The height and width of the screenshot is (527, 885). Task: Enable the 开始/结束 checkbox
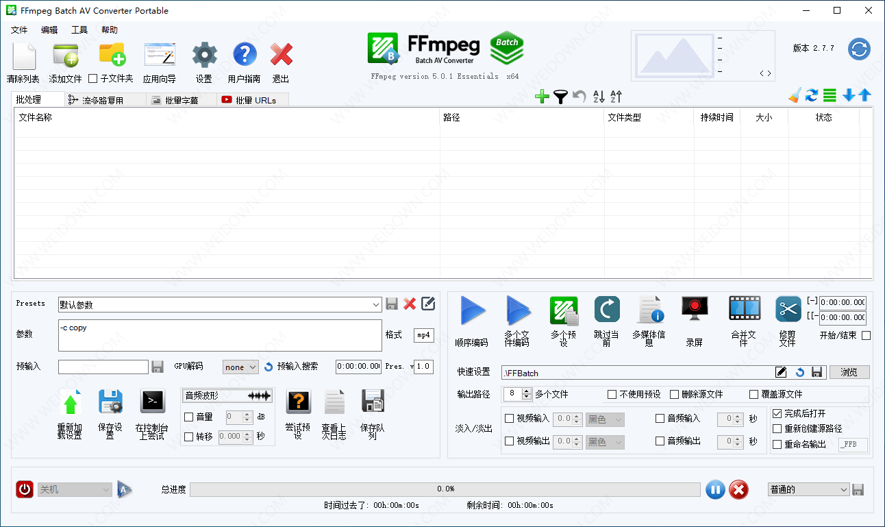866,336
